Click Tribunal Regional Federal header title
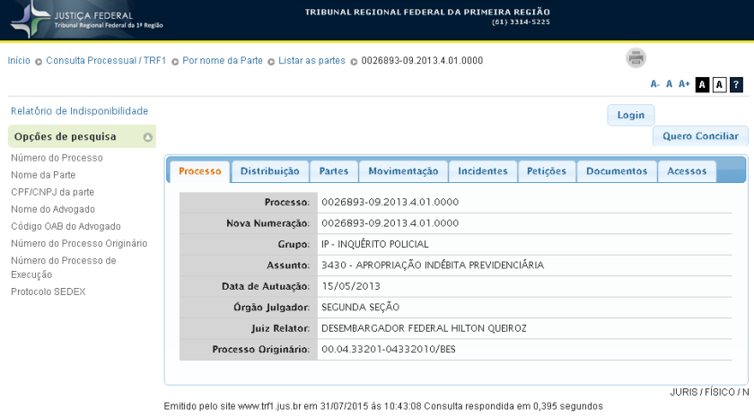Image resolution: width=754 pixels, height=418 pixels. coord(427,12)
